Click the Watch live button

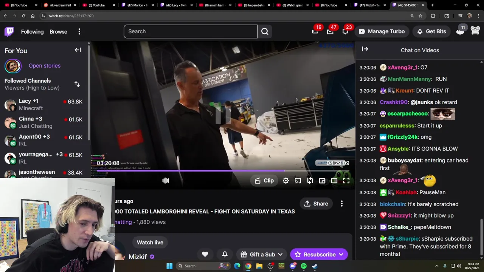(150, 243)
